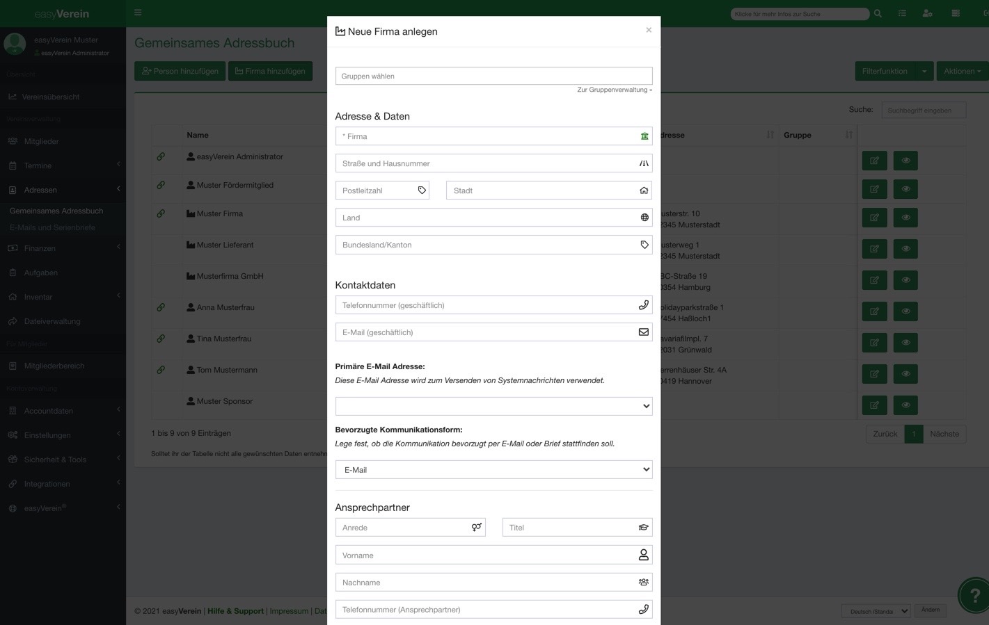Toggle eye view icon for Muster Firma row
Image resolution: width=989 pixels, height=625 pixels.
tap(905, 218)
